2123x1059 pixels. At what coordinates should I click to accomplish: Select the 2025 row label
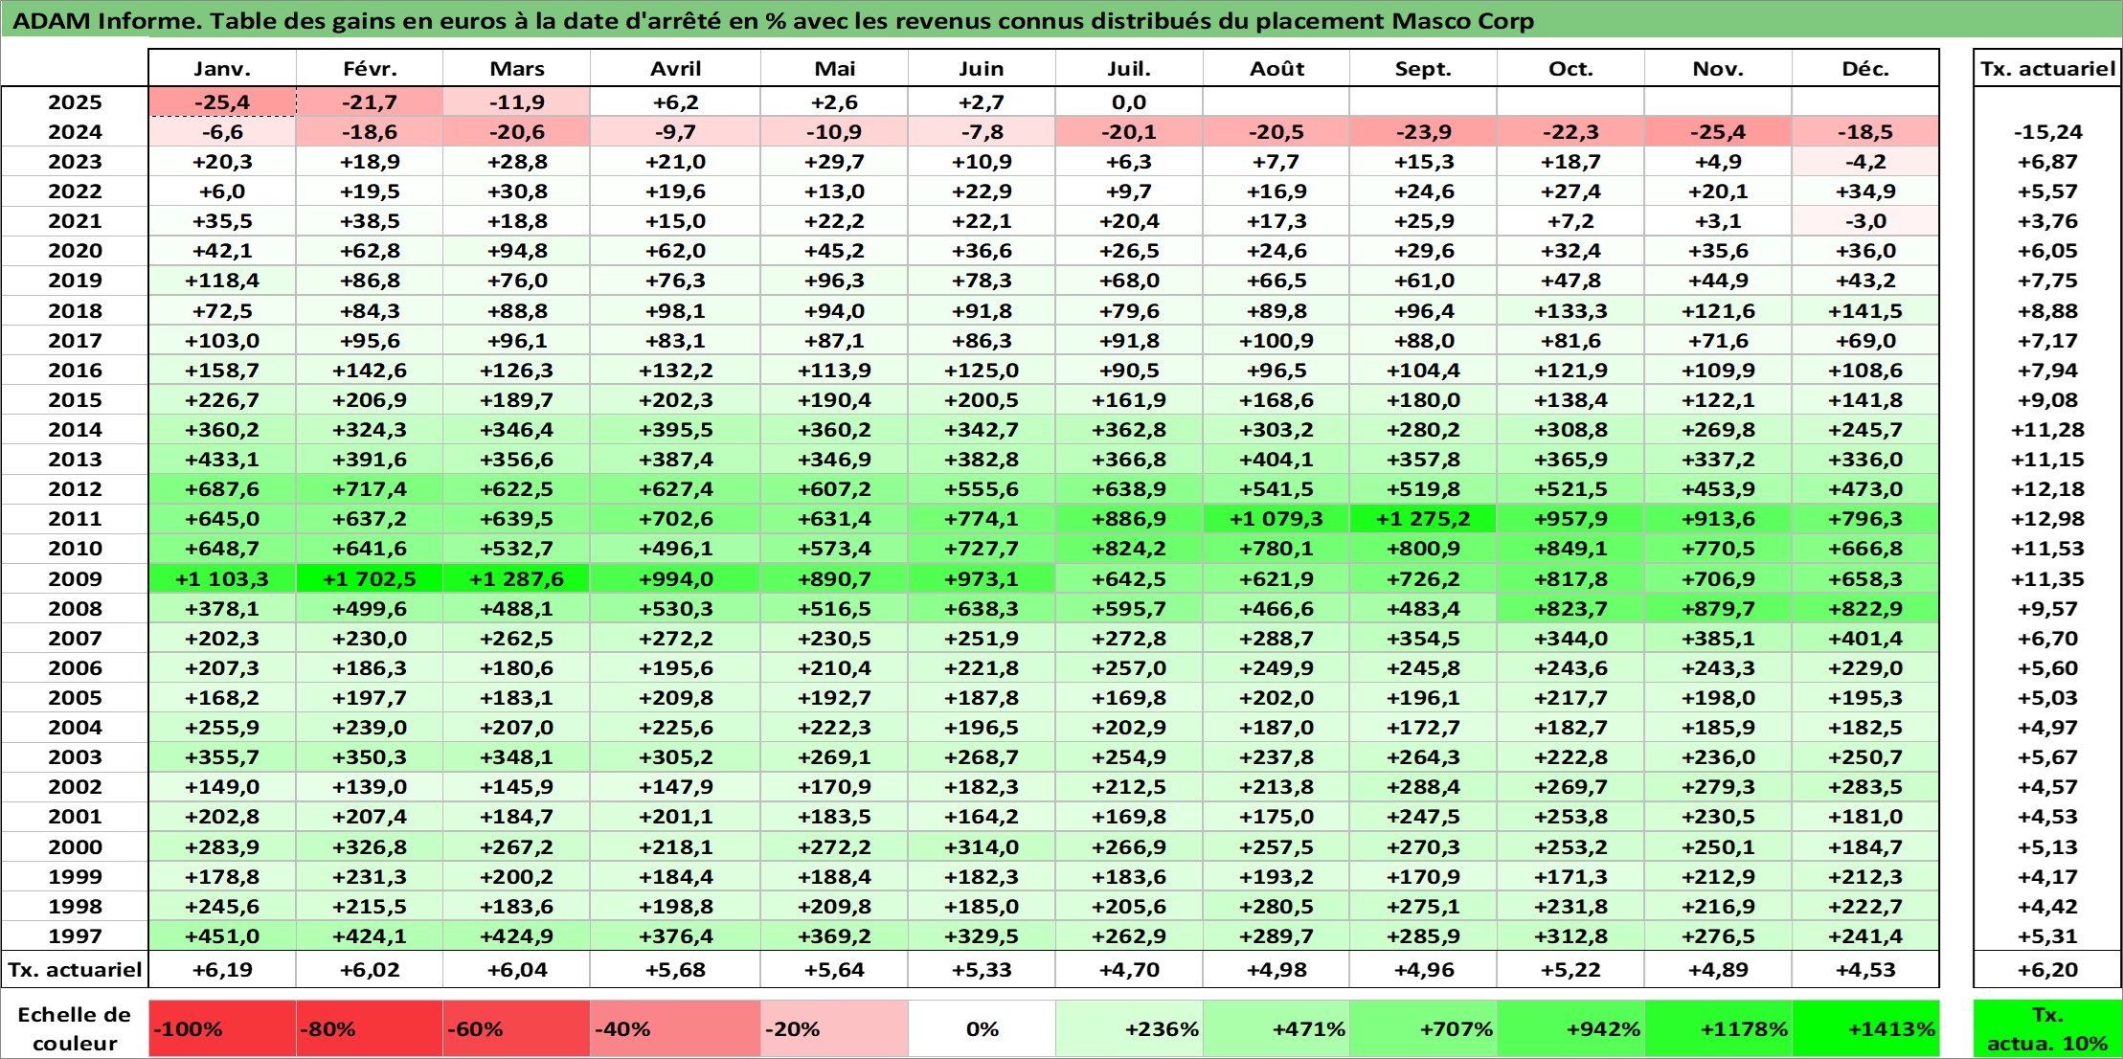(75, 102)
